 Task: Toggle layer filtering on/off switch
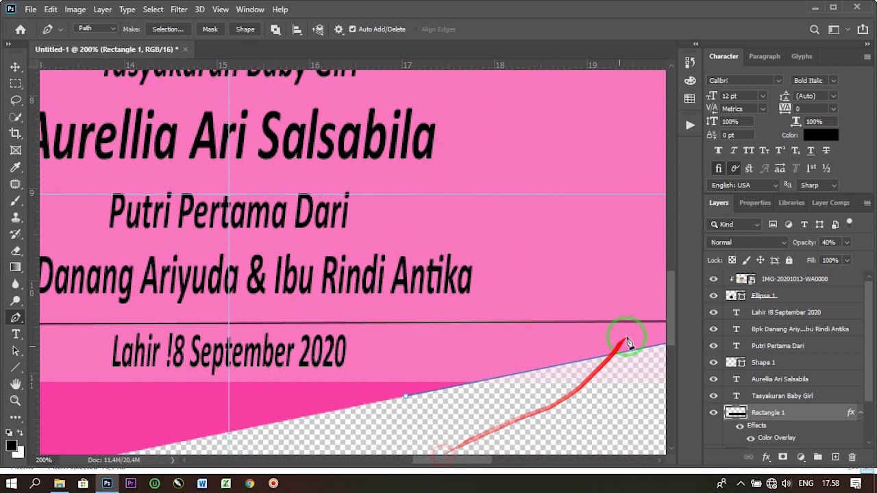(x=850, y=223)
